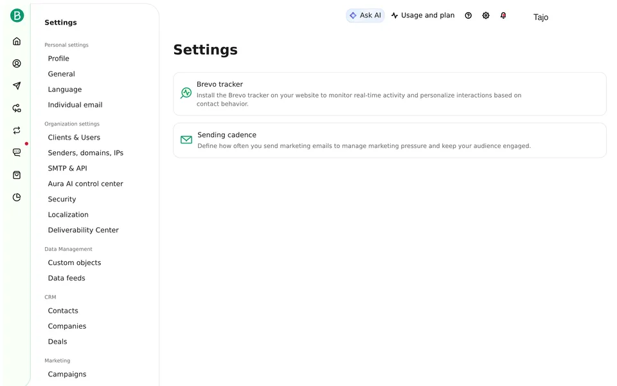
Task: Open the Tajo account menu
Action: tap(541, 17)
